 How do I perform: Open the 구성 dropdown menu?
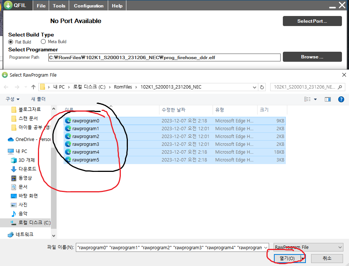pyautogui.click(x=13, y=99)
